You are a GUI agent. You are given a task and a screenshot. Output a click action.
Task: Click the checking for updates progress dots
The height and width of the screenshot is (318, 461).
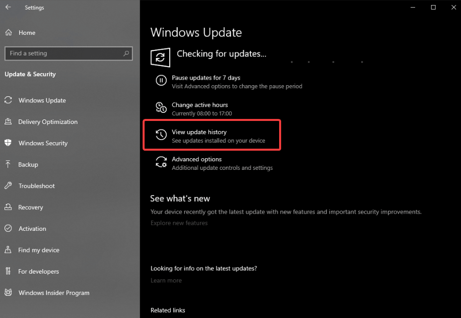tap(327, 62)
